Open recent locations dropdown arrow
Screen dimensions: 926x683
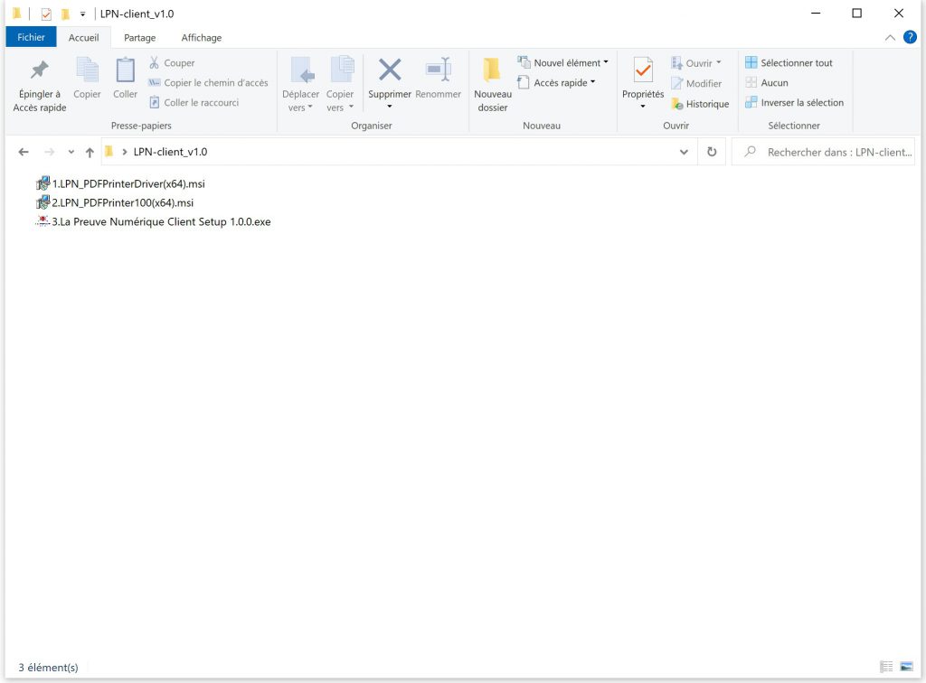[71, 152]
